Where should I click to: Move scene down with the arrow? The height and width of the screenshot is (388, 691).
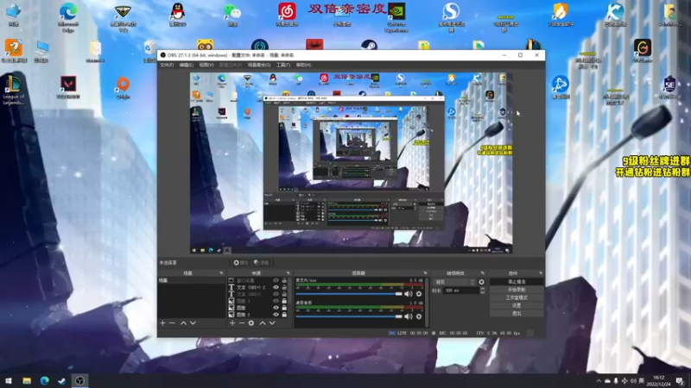point(193,322)
